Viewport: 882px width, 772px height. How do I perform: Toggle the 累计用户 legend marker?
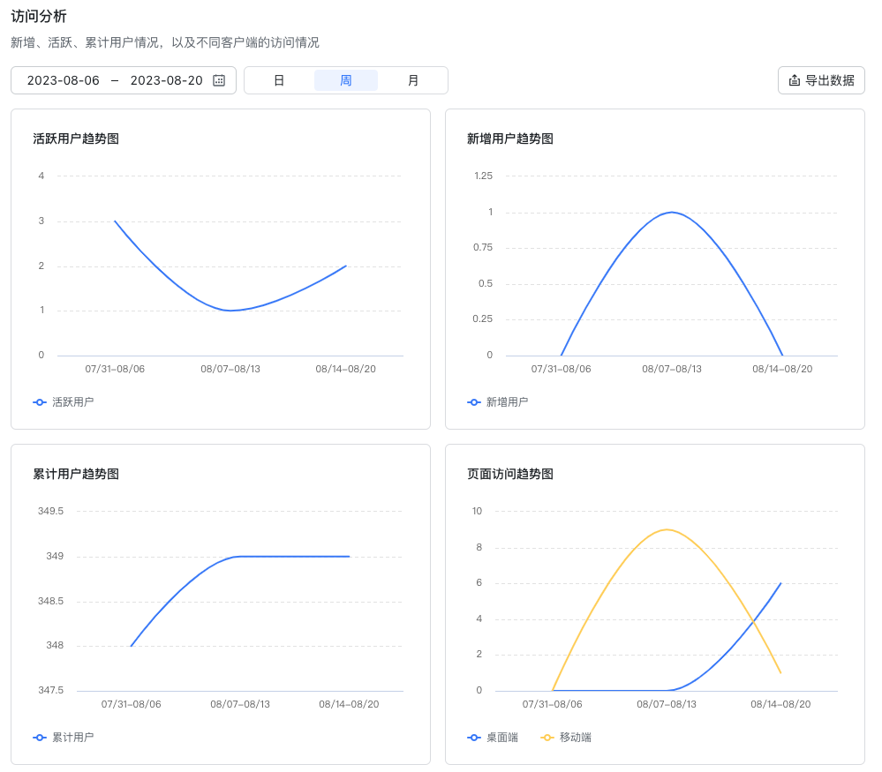(x=40, y=737)
